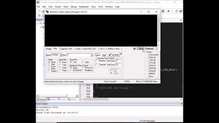Open the Translate file icon on uVision's second toolbar row
This screenshot has height=123, width=219.
tap(39, 16)
